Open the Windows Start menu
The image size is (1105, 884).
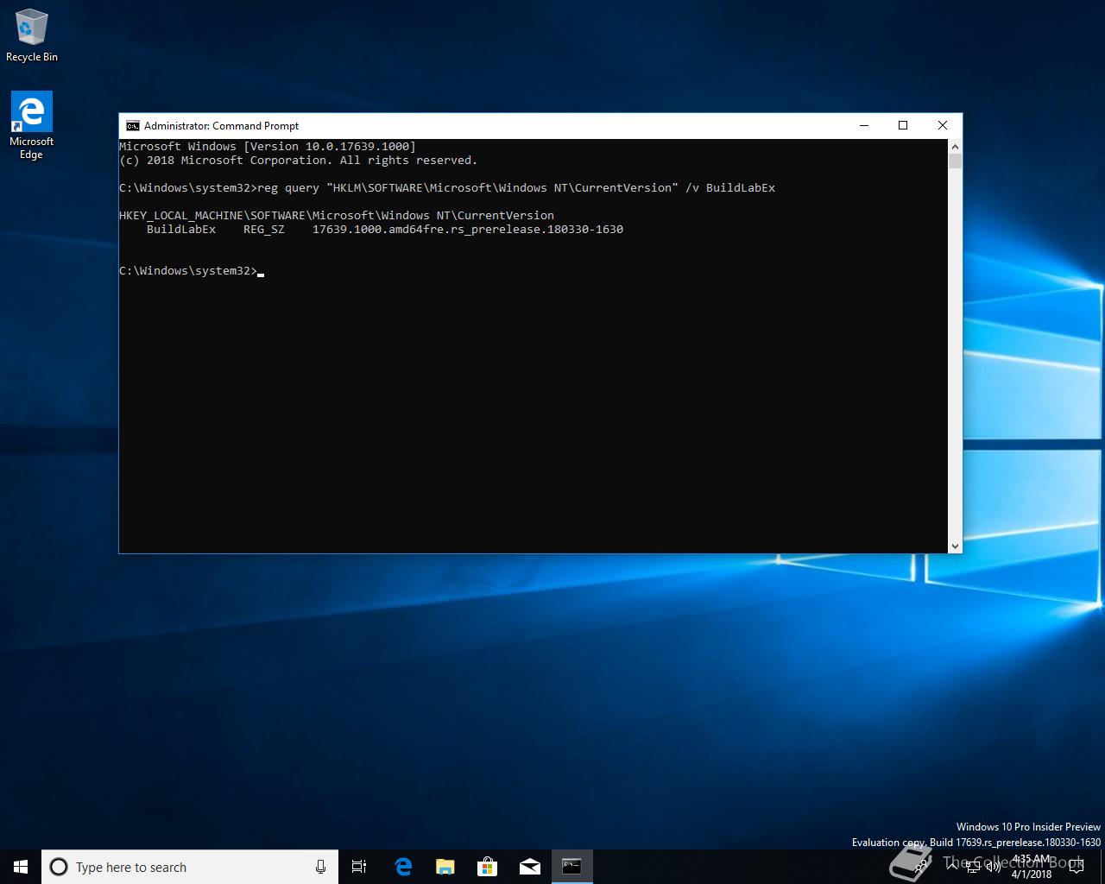click(x=21, y=867)
